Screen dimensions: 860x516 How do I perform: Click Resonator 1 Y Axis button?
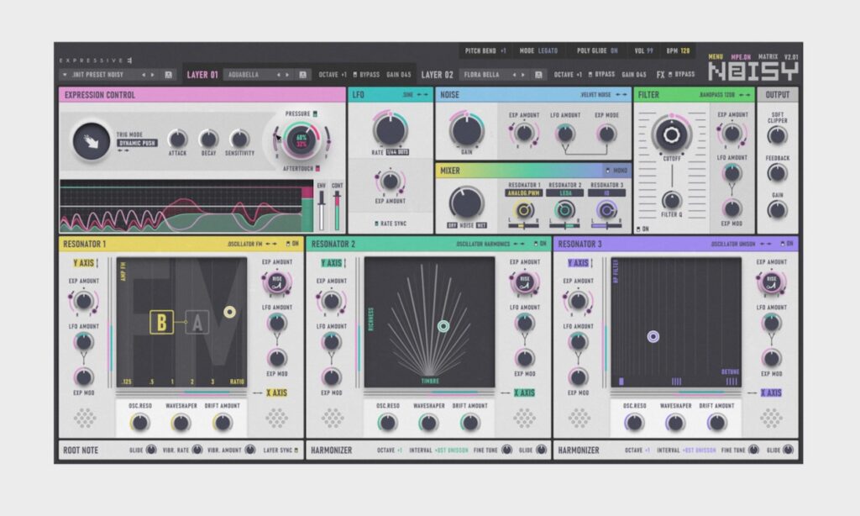83,263
